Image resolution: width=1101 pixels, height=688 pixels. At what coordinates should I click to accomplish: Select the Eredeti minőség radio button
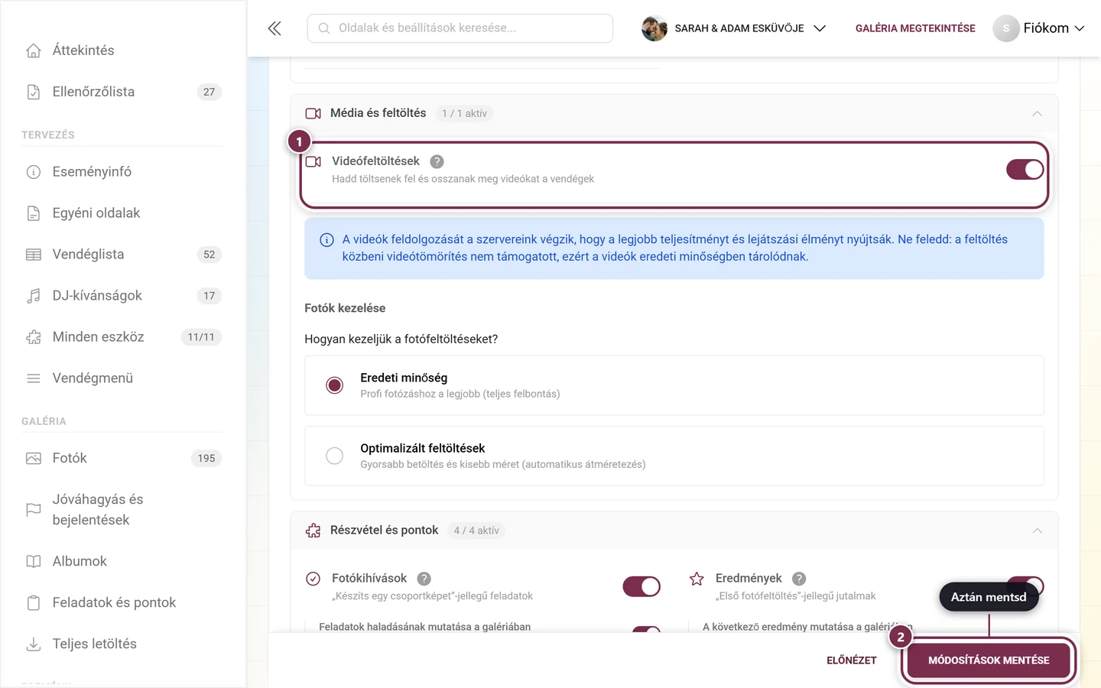(x=335, y=385)
